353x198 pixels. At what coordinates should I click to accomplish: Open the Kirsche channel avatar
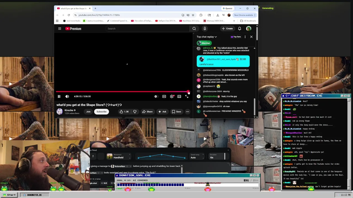click(60, 111)
